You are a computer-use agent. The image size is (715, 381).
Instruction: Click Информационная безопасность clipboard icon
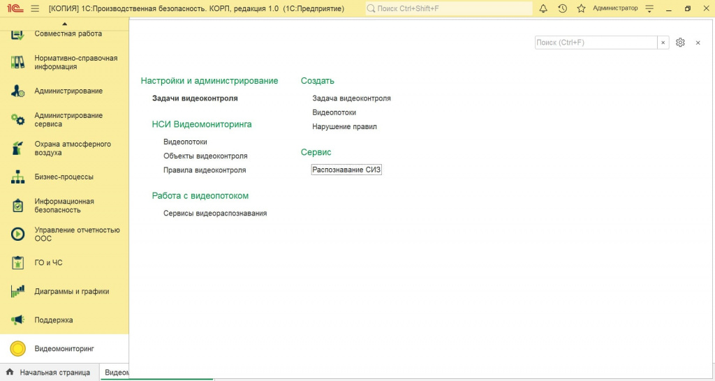click(x=17, y=206)
